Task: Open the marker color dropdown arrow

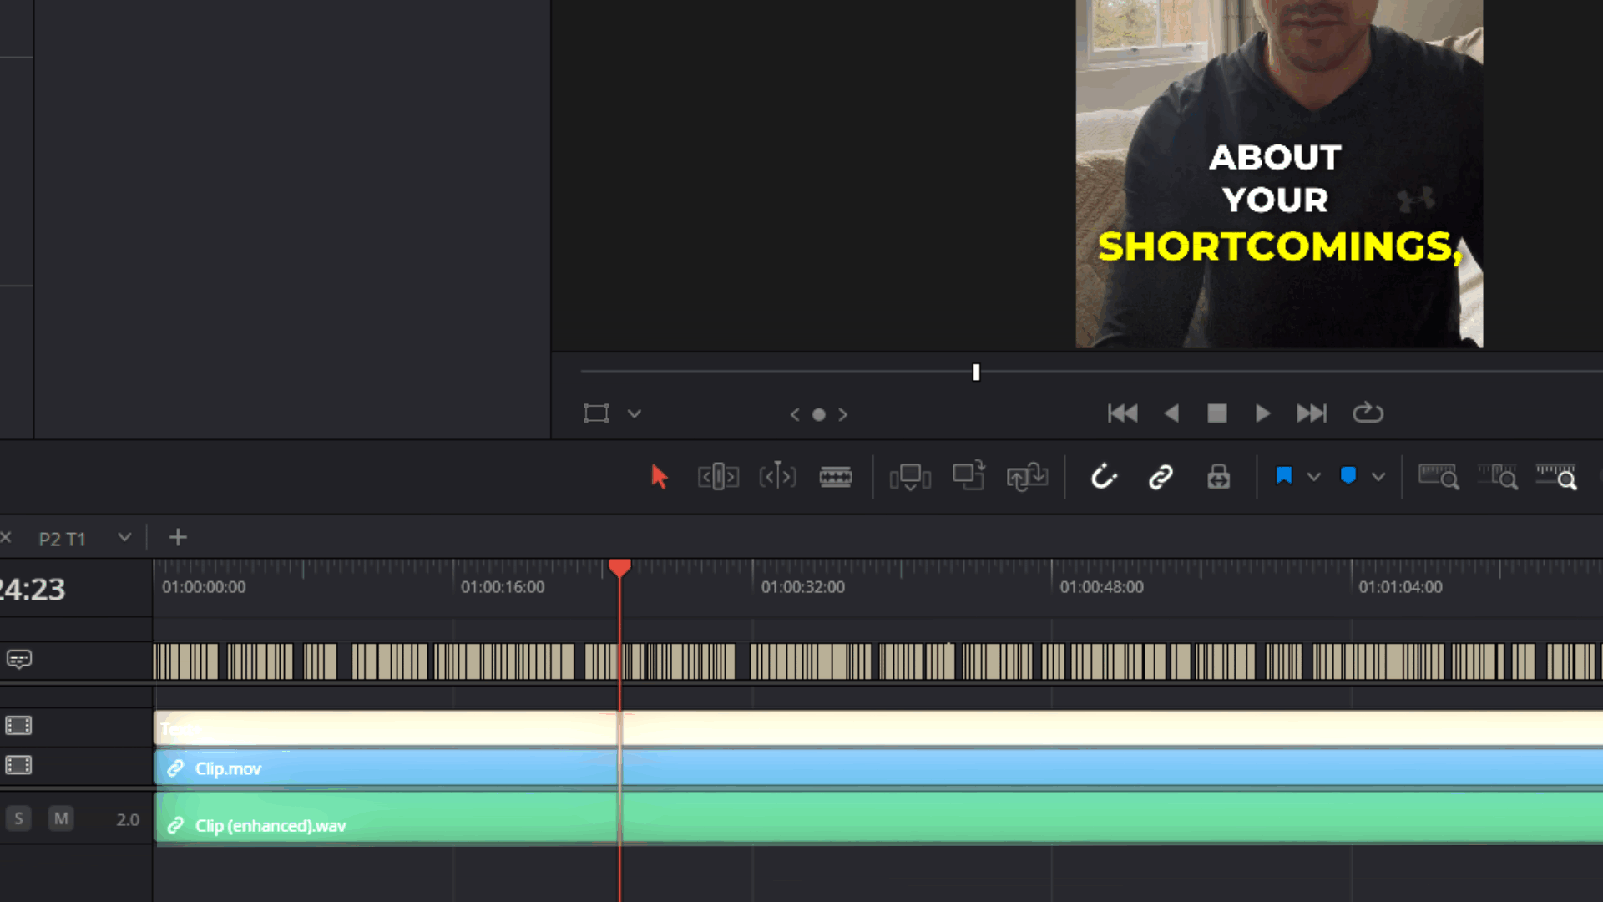Action: 1378,477
